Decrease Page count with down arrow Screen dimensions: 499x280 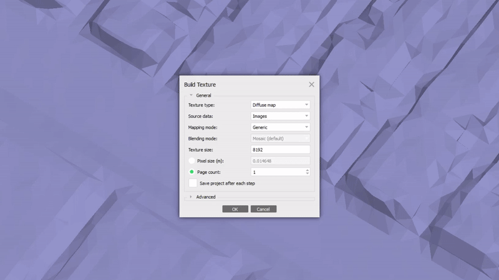click(308, 174)
